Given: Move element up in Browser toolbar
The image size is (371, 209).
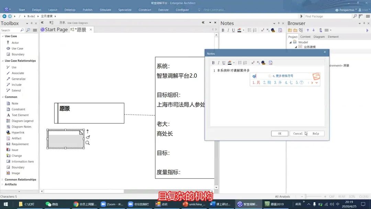Looking at the screenshot, I should click(307, 30).
